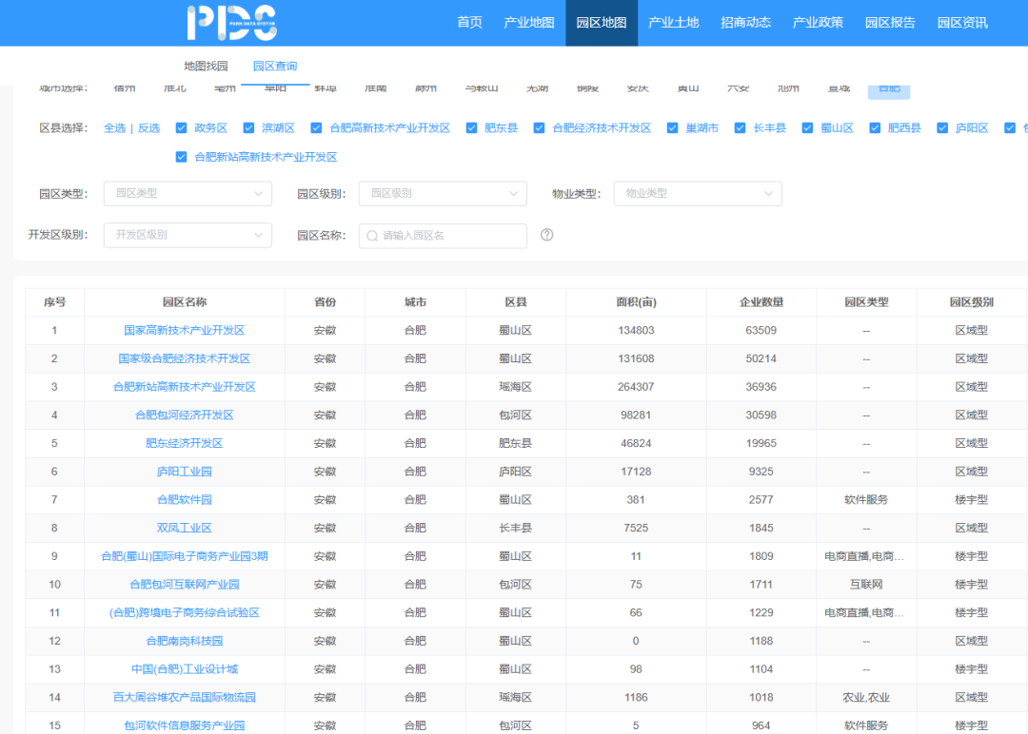This screenshot has height=734, width=1028.
Task: Toggle the 肥东县 district checkbox
Action: point(471,128)
